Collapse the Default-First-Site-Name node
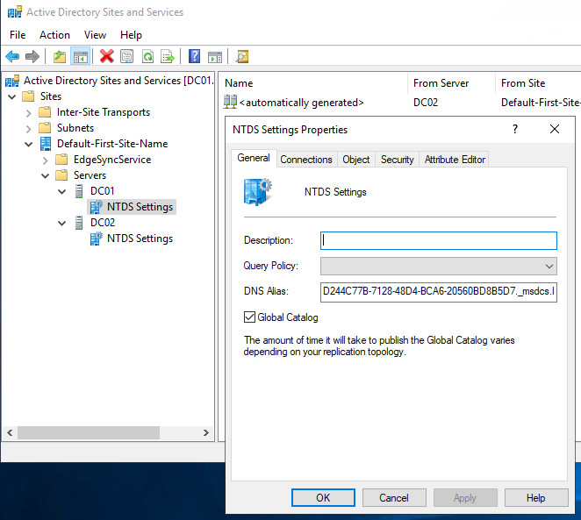 pyautogui.click(x=29, y=145)
